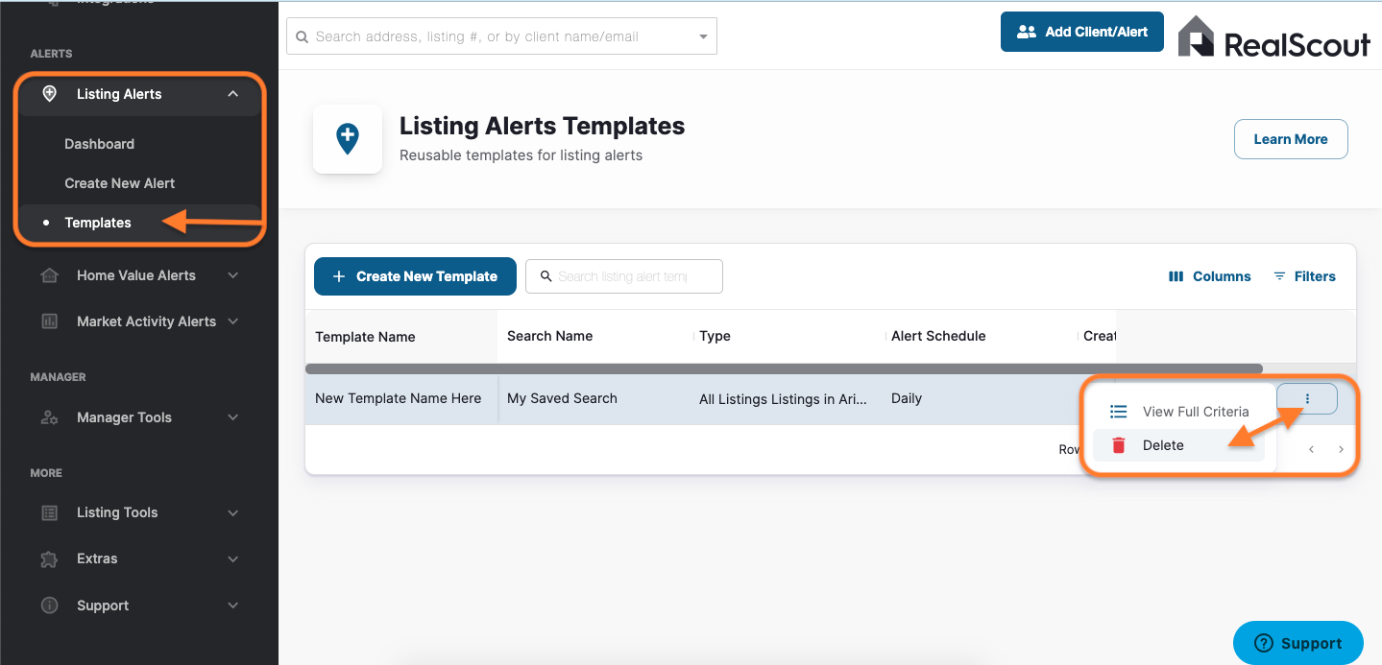Click the Extras puzzle piece icon
The width and height of the screenshot is (1382, 665).
(50, 558)
